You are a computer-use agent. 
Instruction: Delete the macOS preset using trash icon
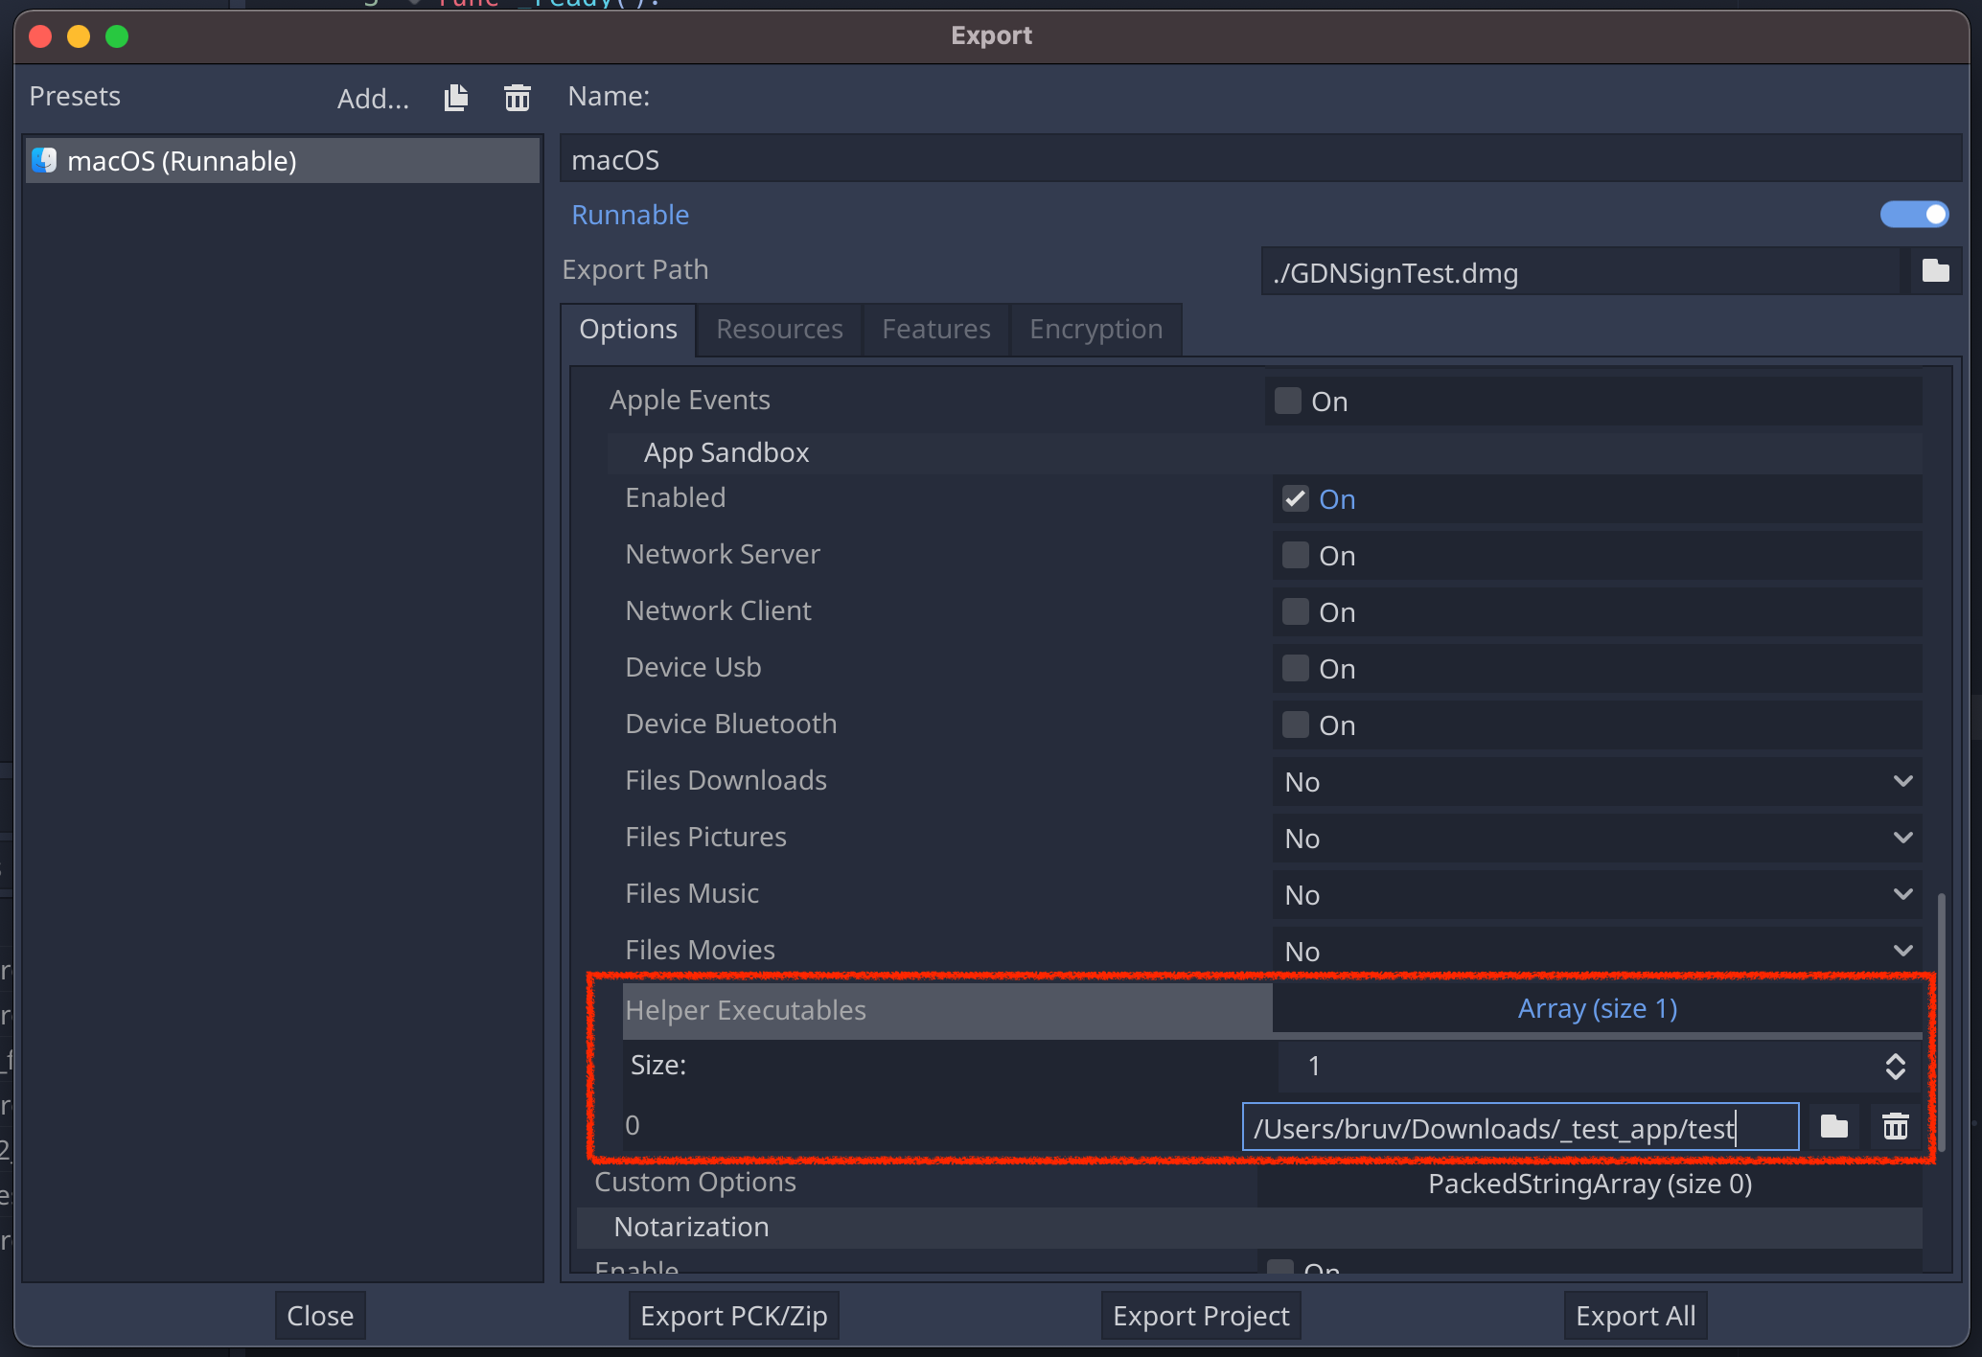point(517,97)
